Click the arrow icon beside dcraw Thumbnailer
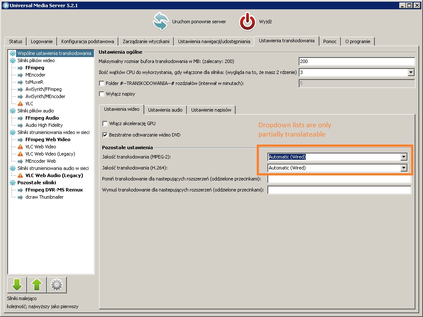This screenshot has width=423, height=317. 20,197
